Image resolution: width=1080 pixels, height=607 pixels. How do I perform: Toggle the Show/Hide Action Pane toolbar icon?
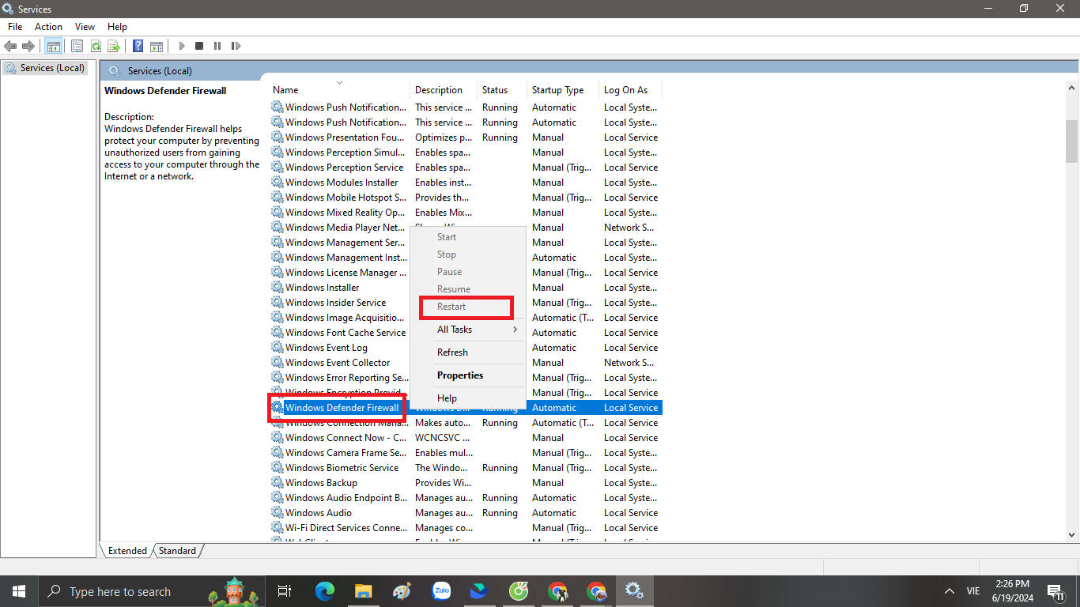coord(157,46)
